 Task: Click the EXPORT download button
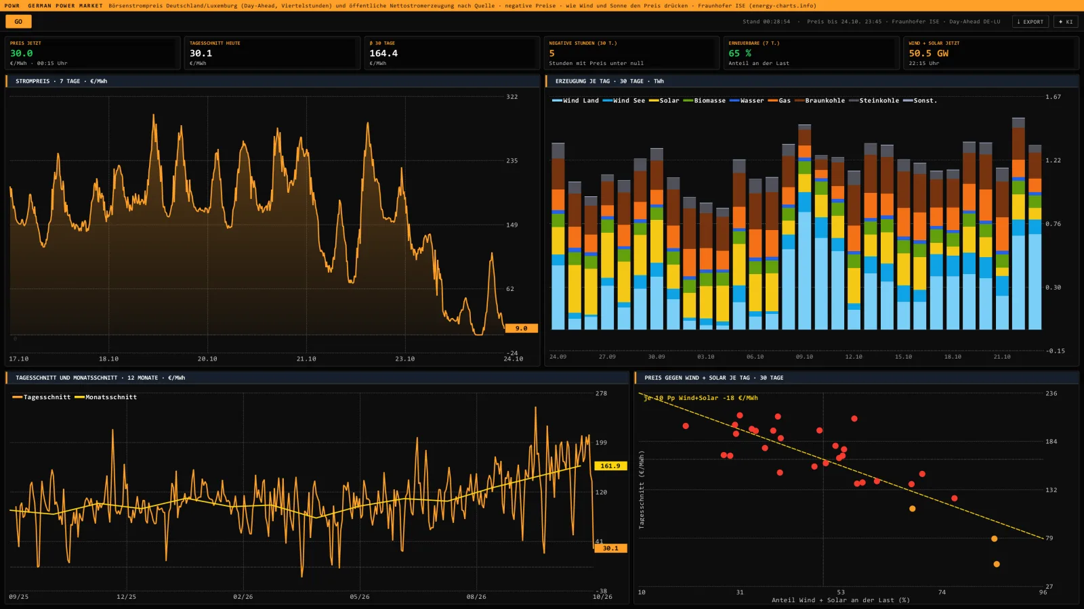click(x=1030, y=22)
